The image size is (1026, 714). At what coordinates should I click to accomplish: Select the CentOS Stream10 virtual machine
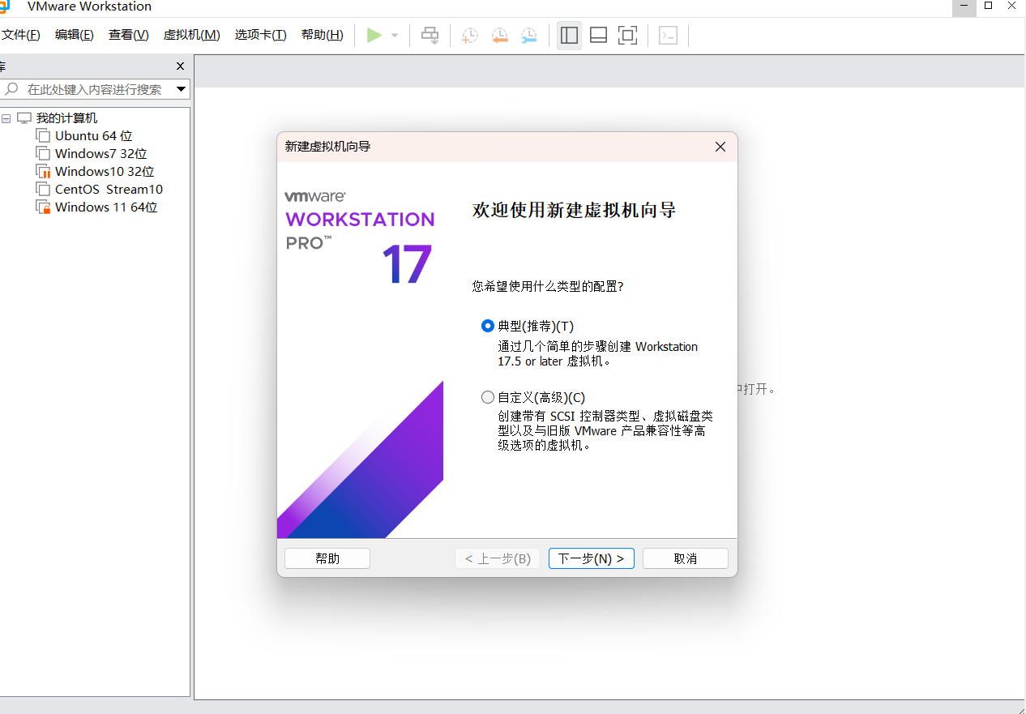coord(109,190)
